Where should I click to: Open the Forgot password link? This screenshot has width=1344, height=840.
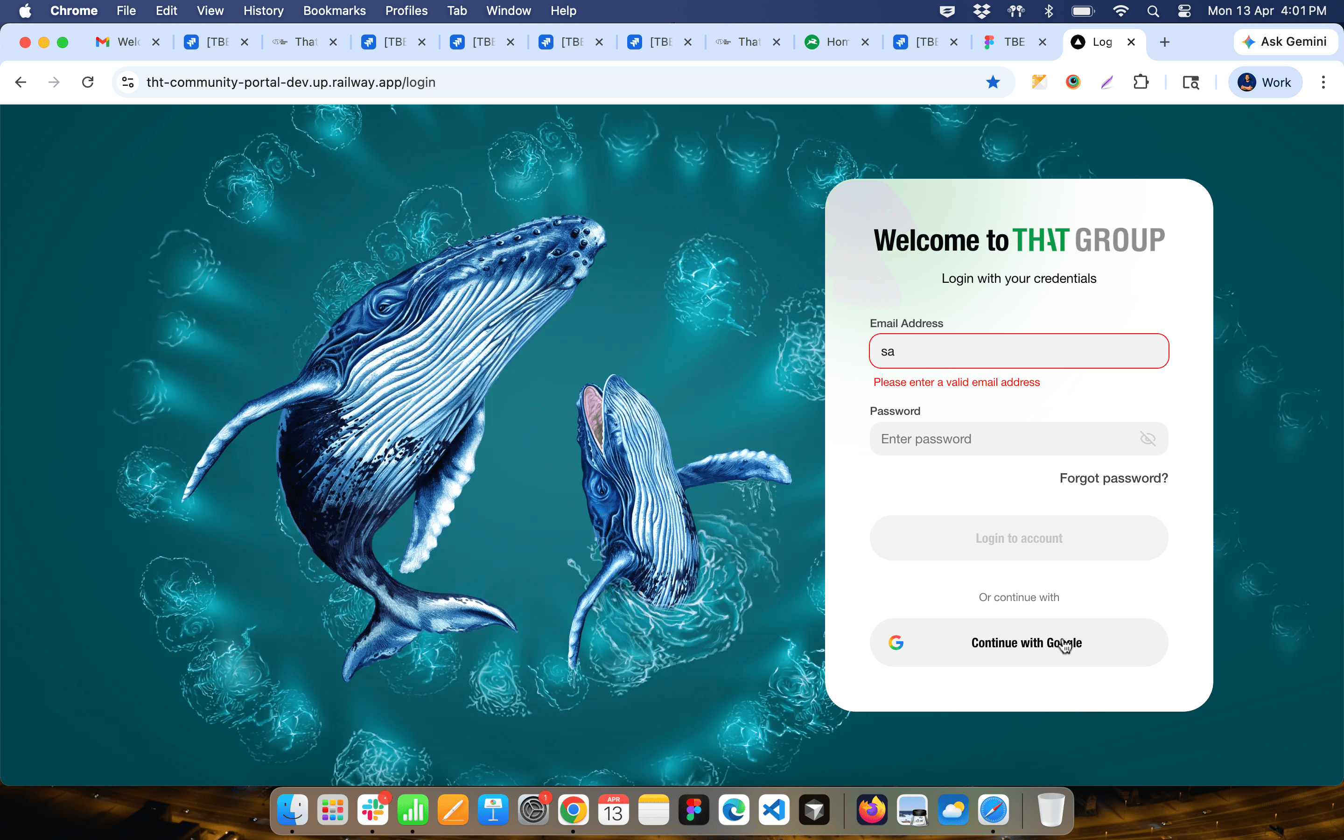click(x=1113, y=478)
